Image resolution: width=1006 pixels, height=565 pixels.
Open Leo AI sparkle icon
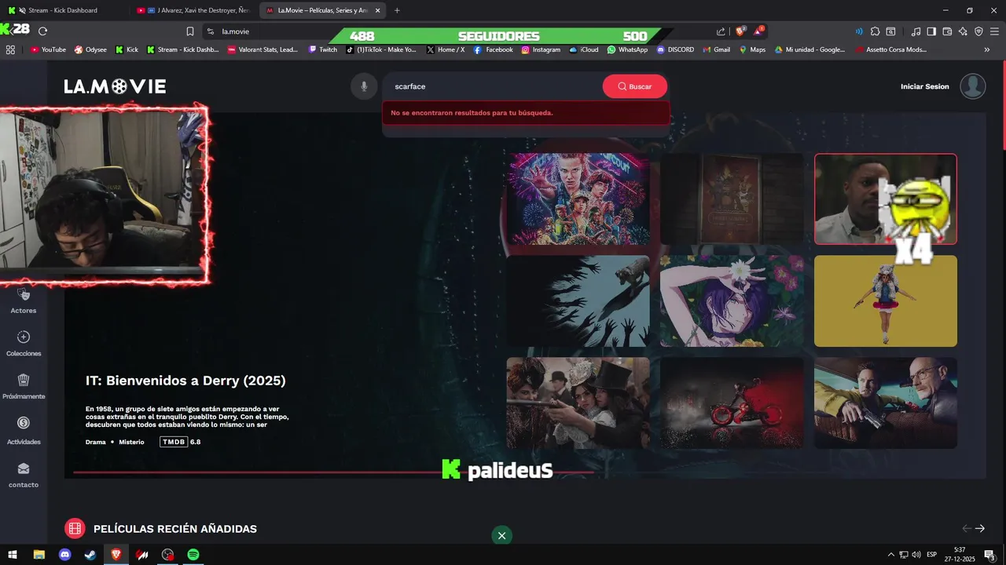[963, 31]
